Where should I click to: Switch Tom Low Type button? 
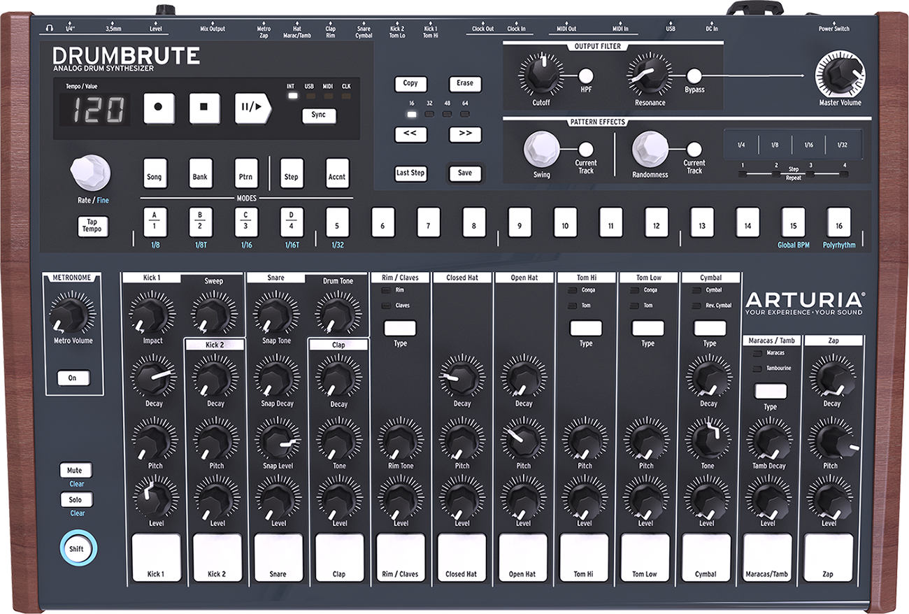(648, 328)
